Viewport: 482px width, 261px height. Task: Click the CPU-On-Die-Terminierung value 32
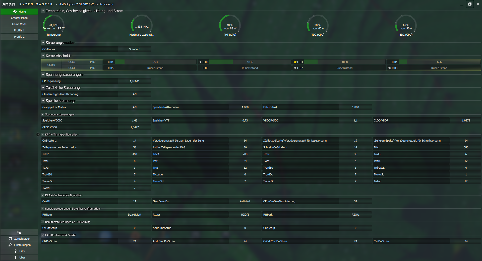[x=355, y=201]
